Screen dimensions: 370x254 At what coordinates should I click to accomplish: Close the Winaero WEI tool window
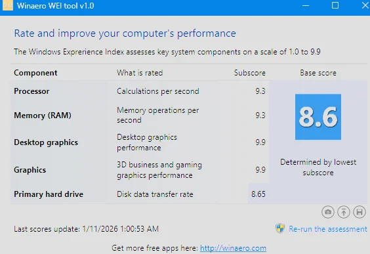pos(365,5)
